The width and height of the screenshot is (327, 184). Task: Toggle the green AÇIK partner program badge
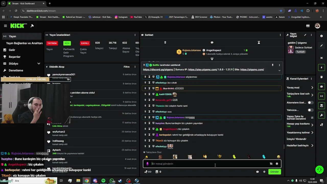[x=67, y=43]
